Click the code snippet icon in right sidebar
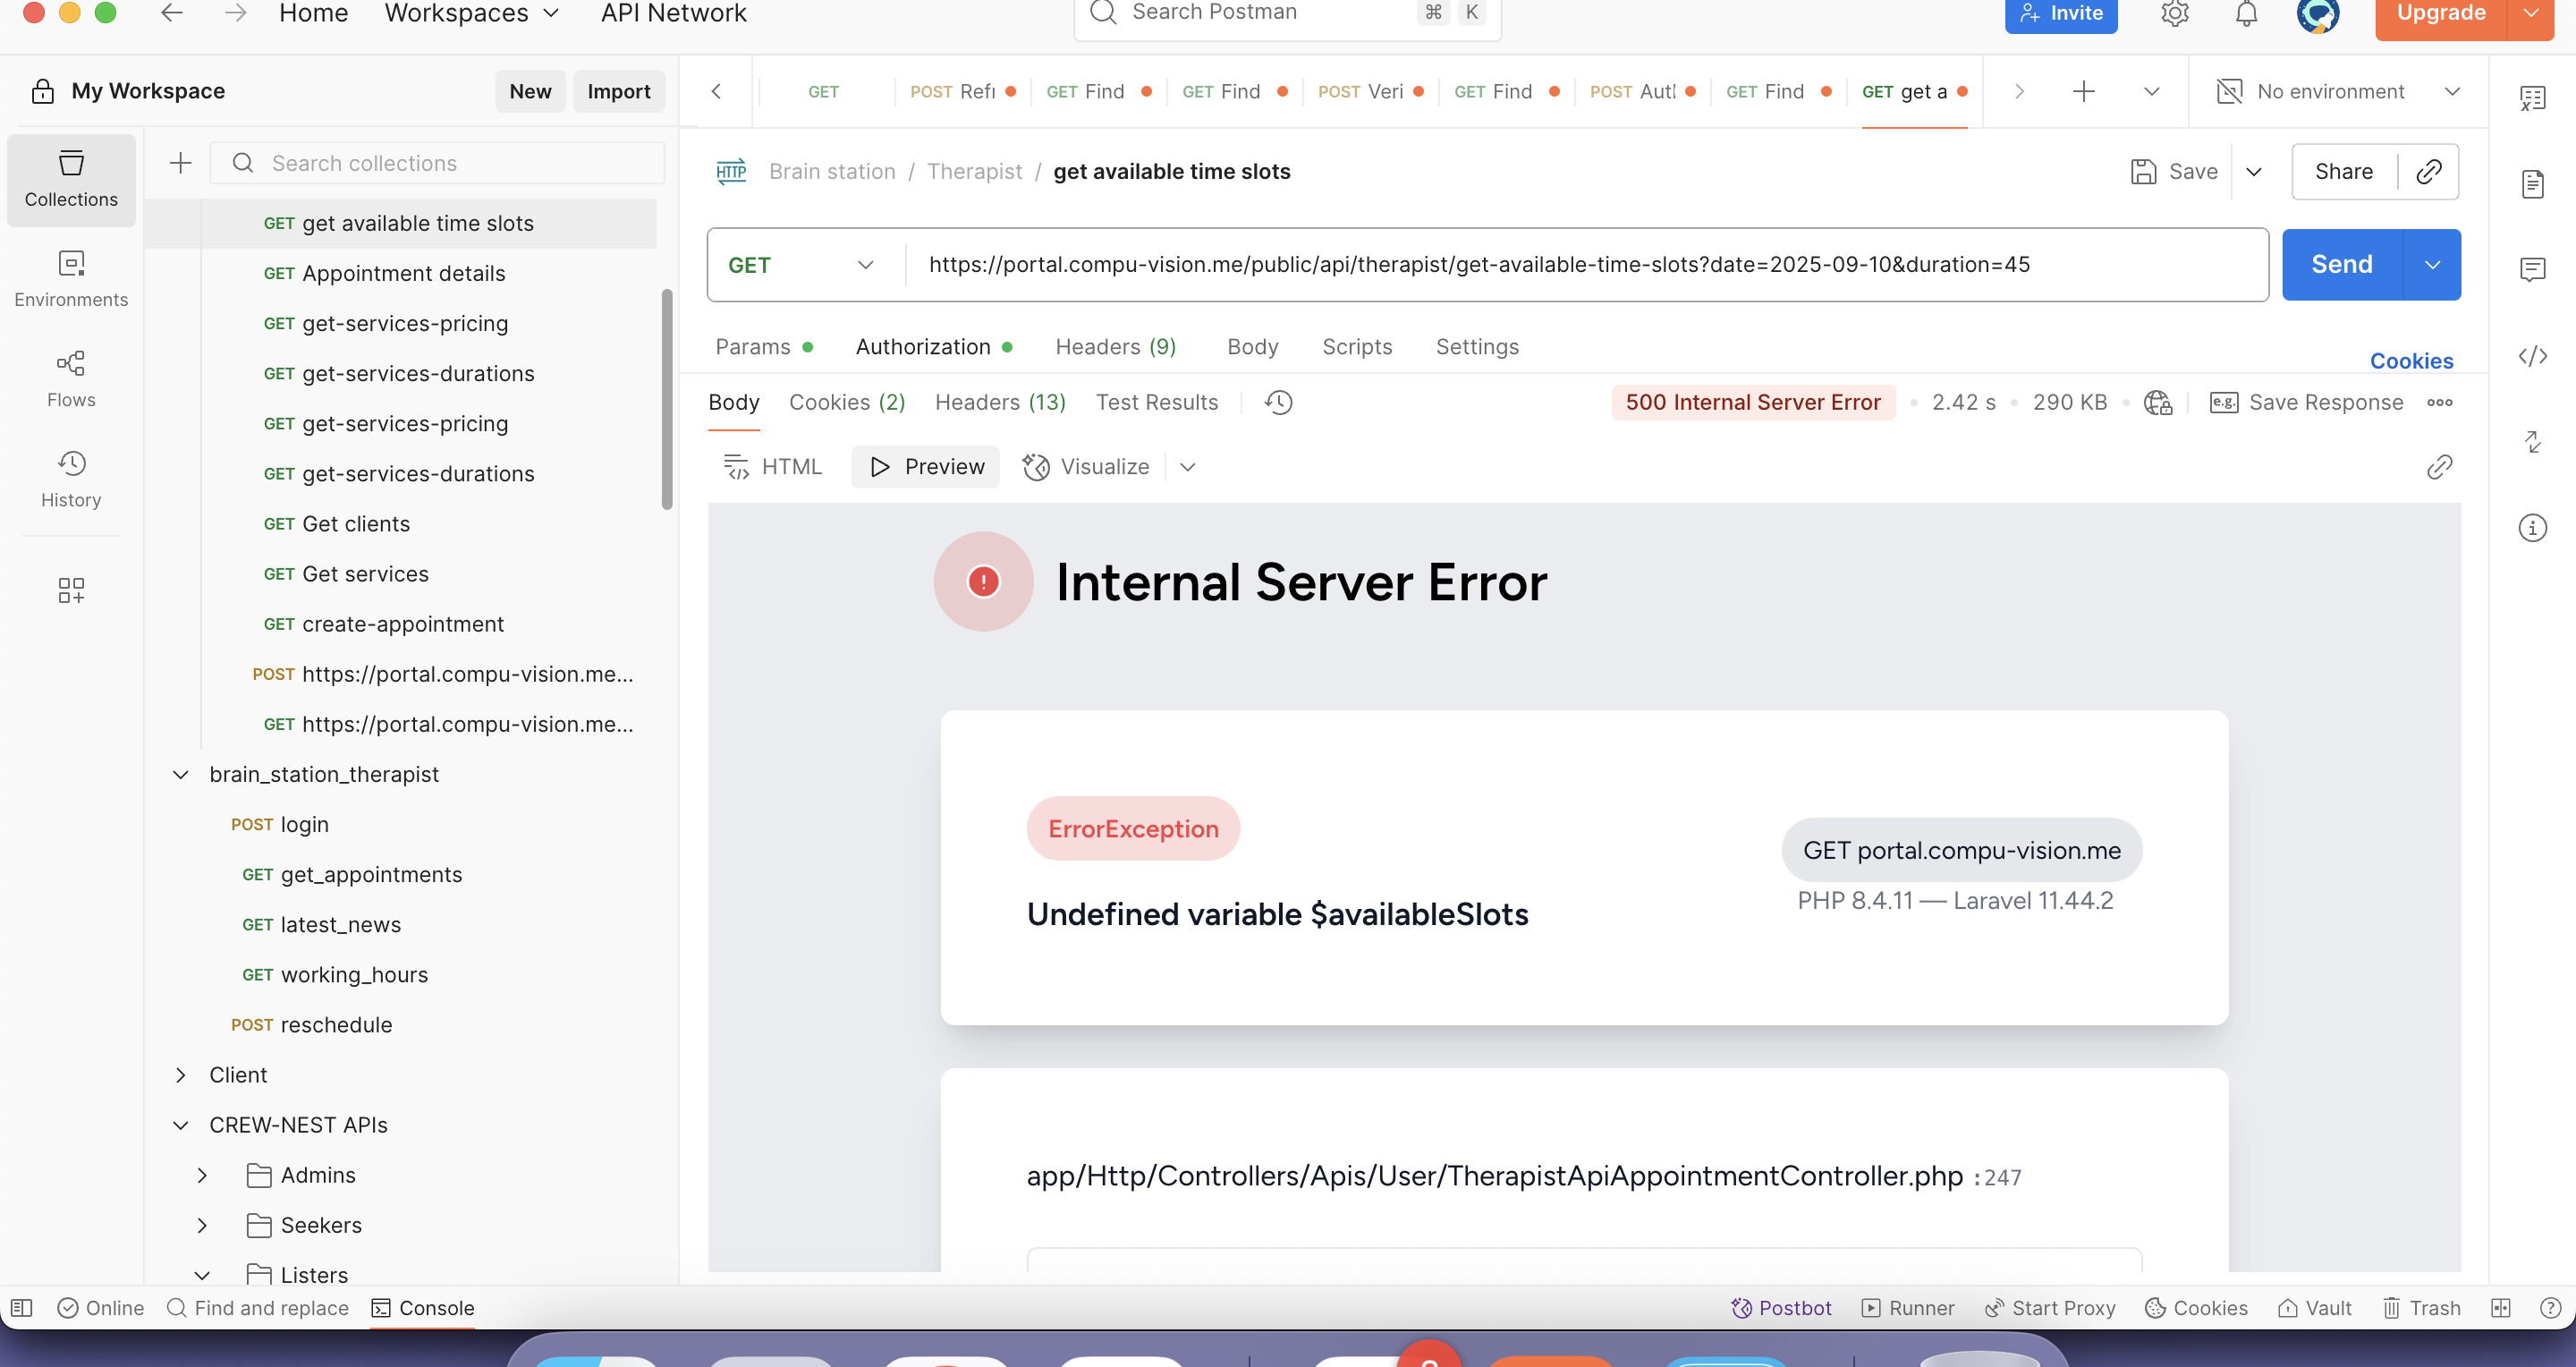The image size is (2576, 1367). pos(2532,356)
